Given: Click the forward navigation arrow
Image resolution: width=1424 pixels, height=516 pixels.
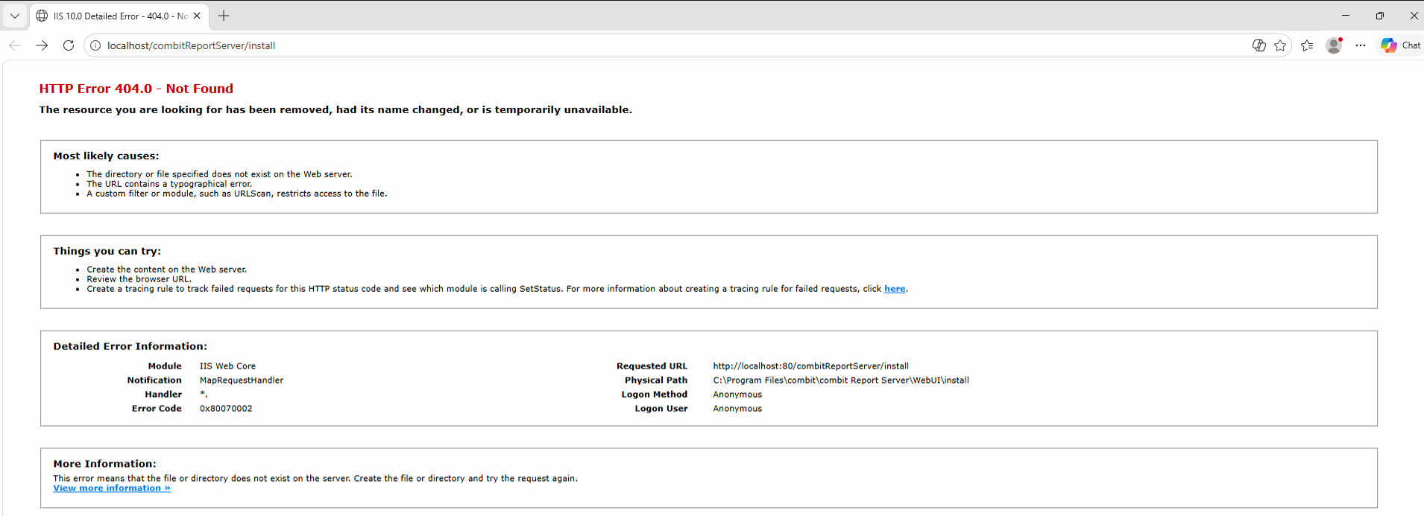Looking at the screenshot, I should click(x=42, y=45).
